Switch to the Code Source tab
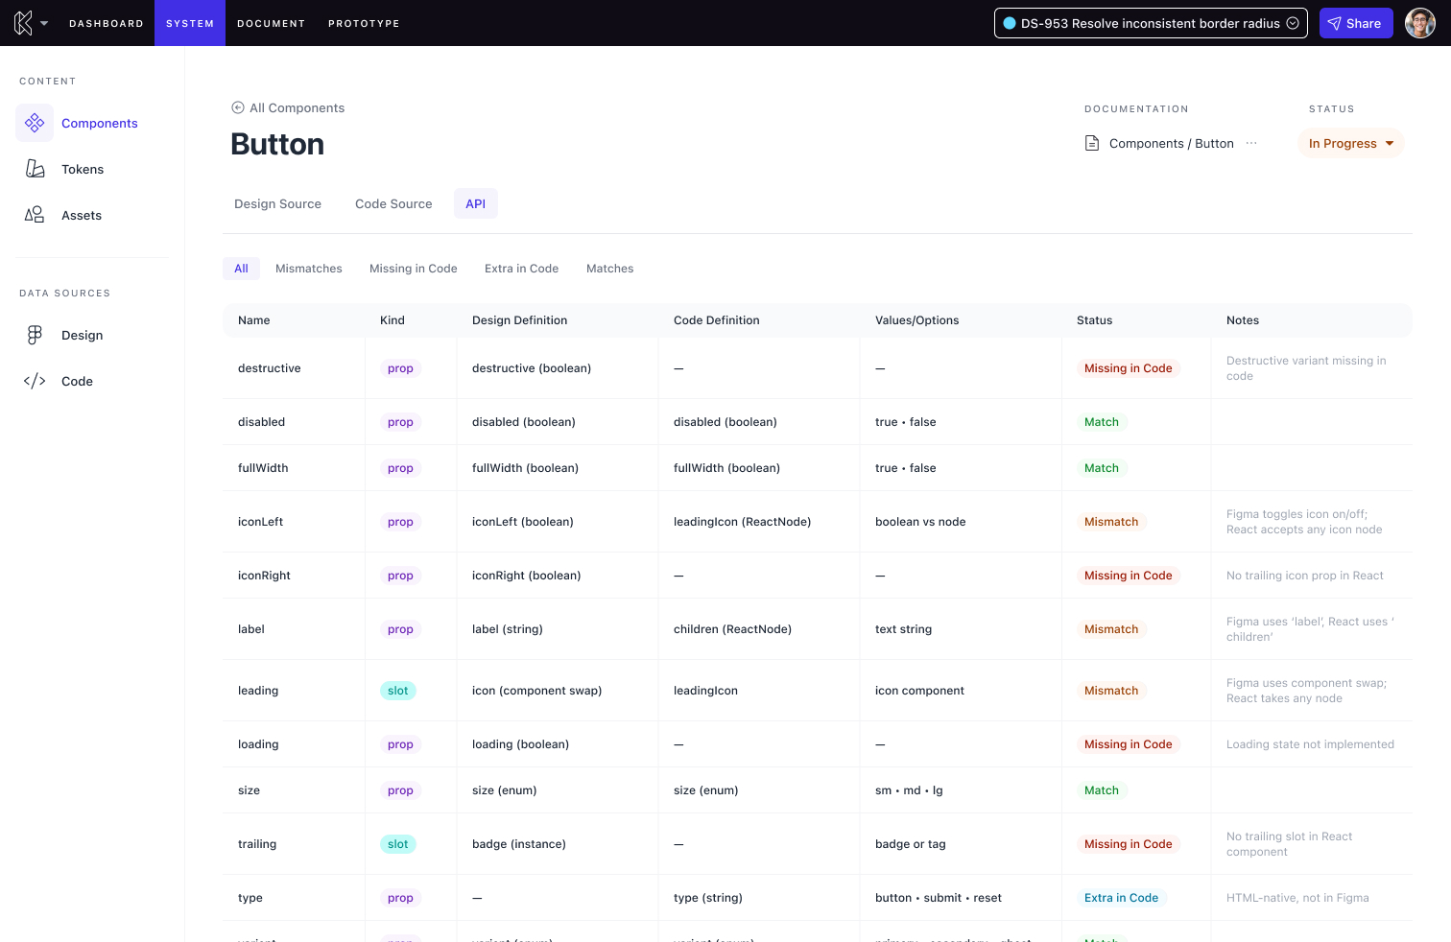The image size is (1451, 942). click(x=393, y=203)
